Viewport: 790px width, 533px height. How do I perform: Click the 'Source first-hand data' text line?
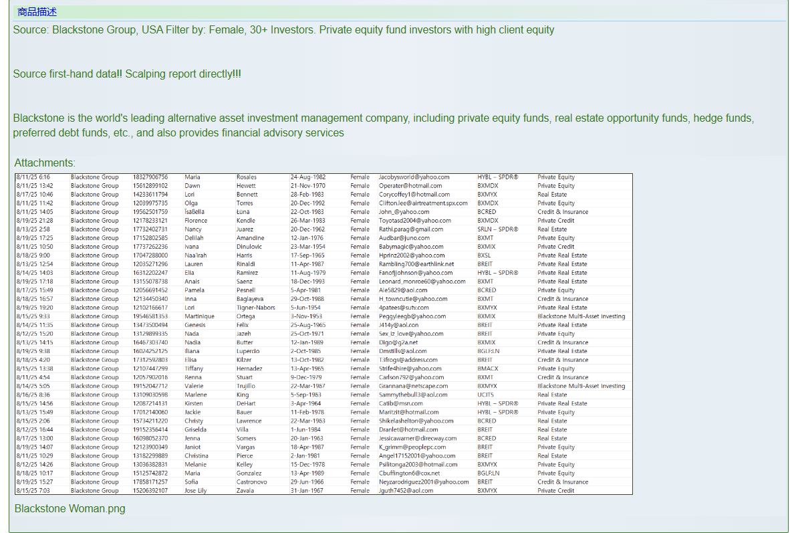(x=127, y=74)
